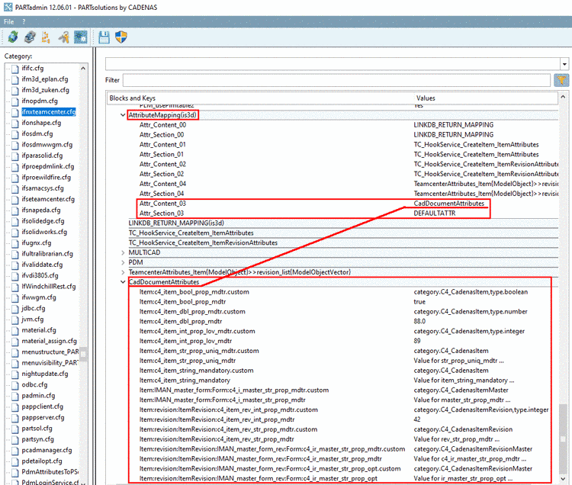
Task: Select material_assign.cfg in Category list
Action: click(50, 342)
